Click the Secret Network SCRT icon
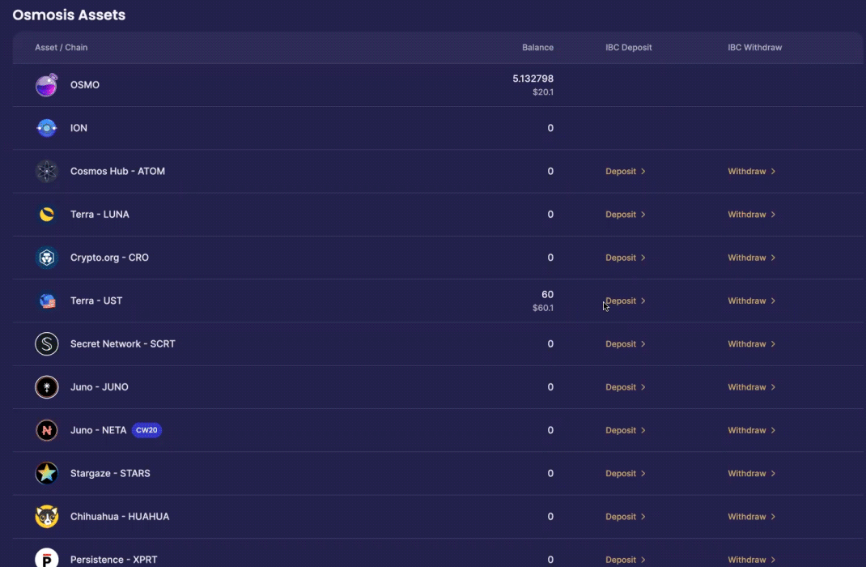Viewport: 866px width, 567px height. 46,343
